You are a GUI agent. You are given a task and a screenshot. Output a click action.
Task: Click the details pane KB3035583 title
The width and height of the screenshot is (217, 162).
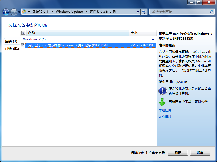click(x=185, y=36)
